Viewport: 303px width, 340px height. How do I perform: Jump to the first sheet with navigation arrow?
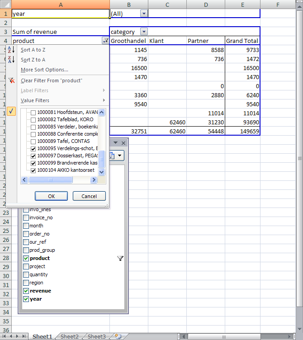(5, 336)
